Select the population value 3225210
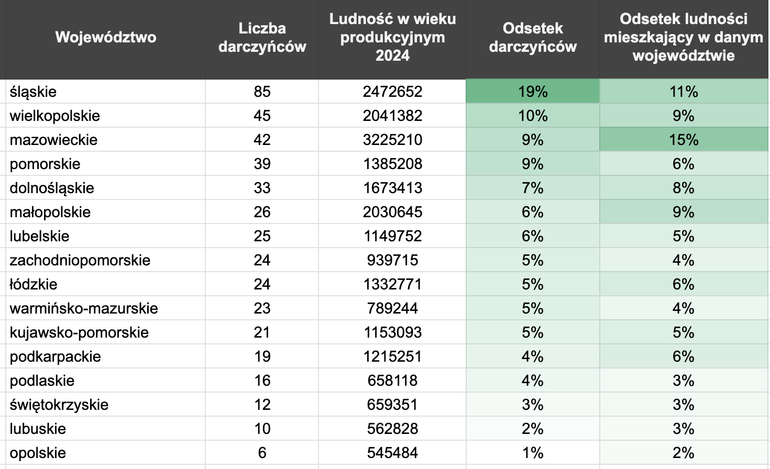 click(392, 140)
